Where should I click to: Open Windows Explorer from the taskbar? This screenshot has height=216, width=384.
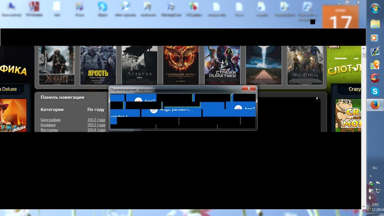[375, 24]
